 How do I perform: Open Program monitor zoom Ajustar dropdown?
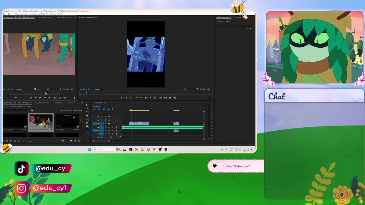coord(99,89)
